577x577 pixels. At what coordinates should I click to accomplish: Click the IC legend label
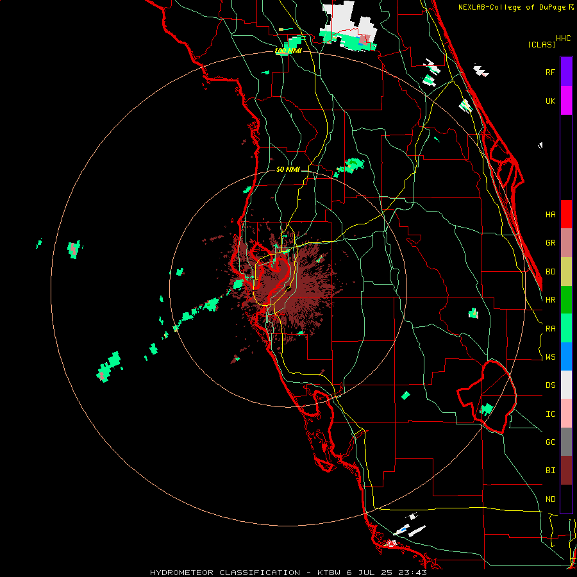(x=551, y=414)
